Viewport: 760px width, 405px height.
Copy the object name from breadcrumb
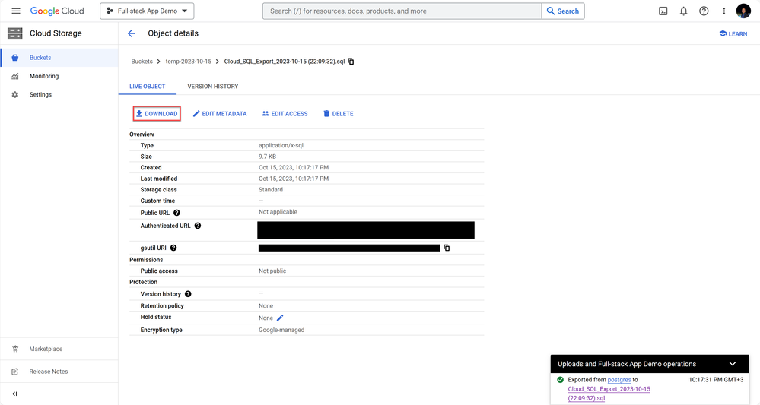click(351, 62)
